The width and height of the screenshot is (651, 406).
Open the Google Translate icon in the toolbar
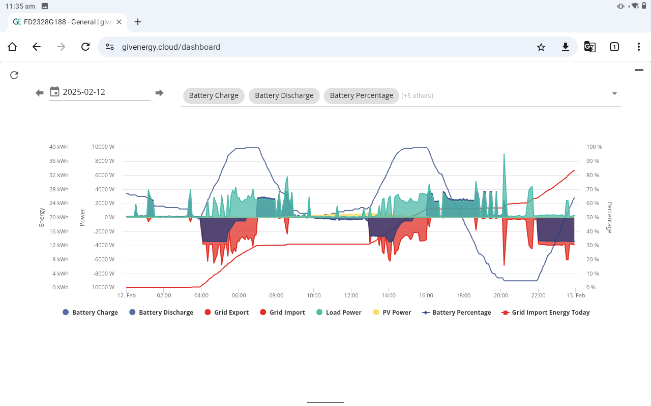tap(590, 47)
